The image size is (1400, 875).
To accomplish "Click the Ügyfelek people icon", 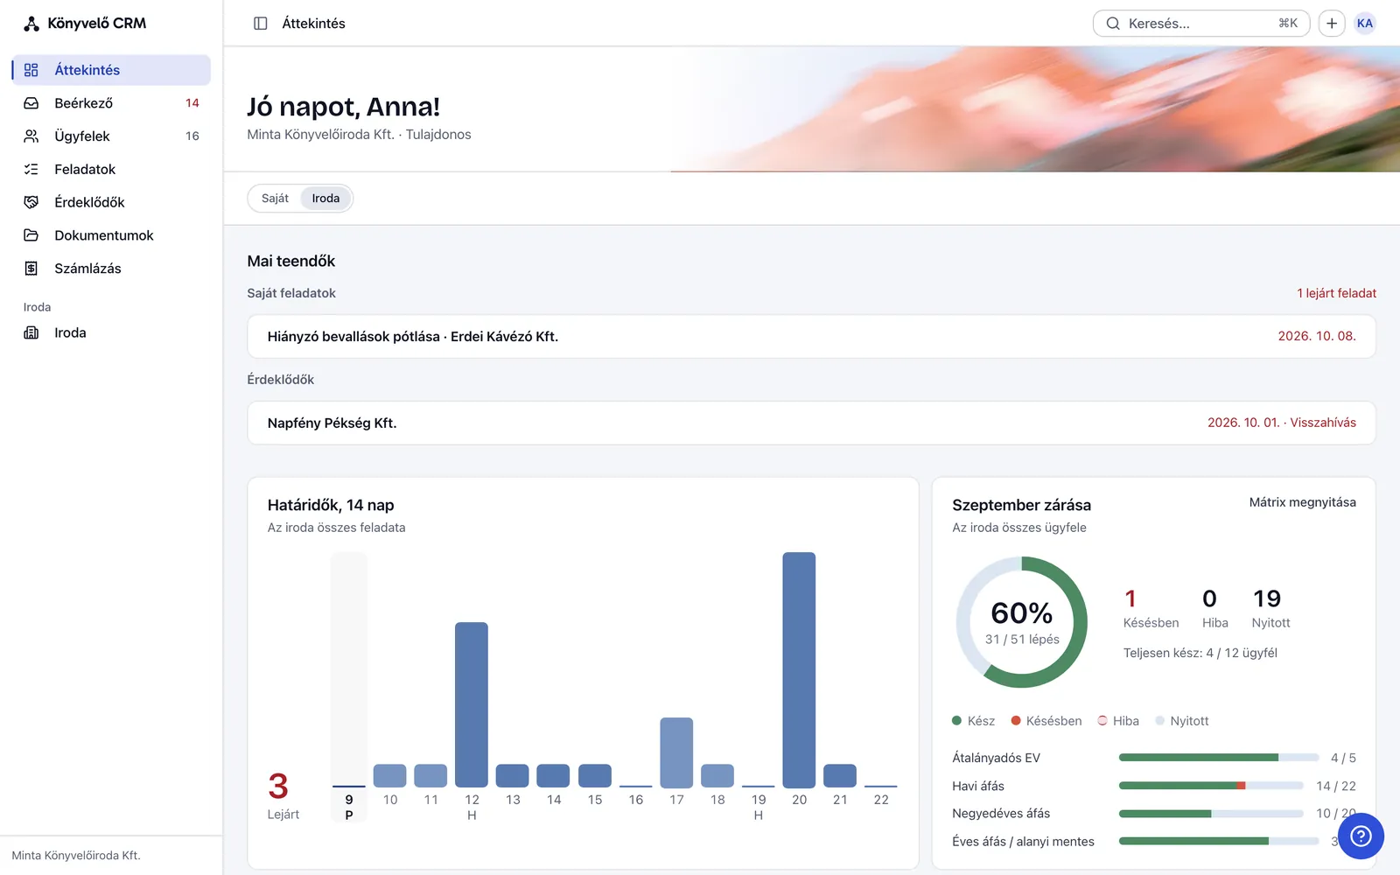I will pyautogui.click(x=31, y=136).
